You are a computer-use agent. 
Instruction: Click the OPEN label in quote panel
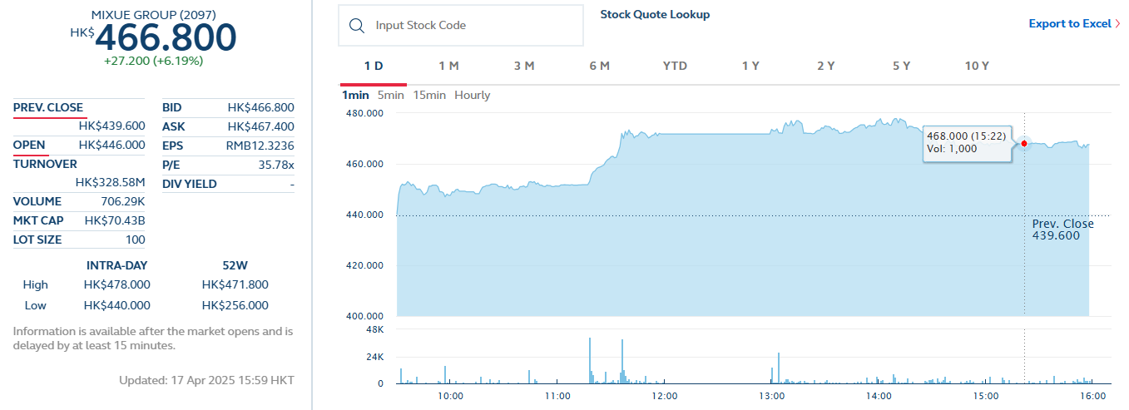(29, 146)
